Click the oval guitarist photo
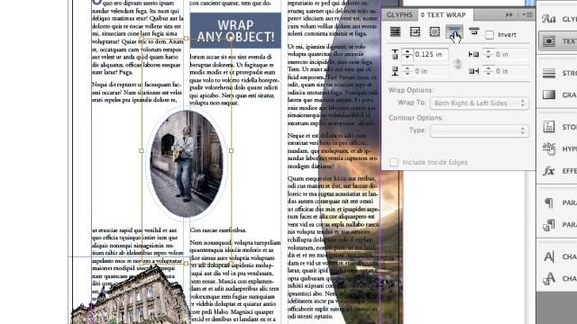577x324 pixels. click(187, 164)
